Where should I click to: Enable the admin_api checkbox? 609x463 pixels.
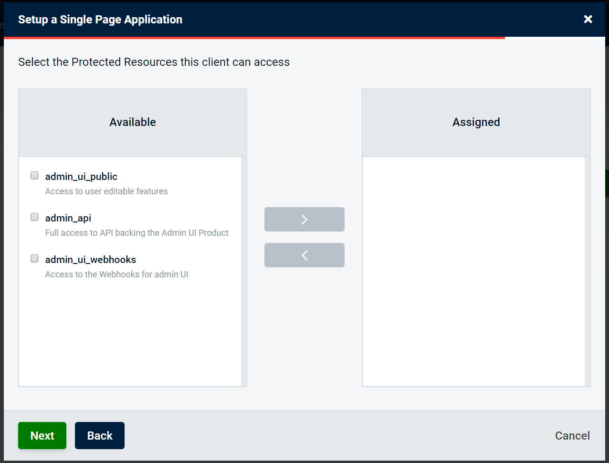coord(34,217)
